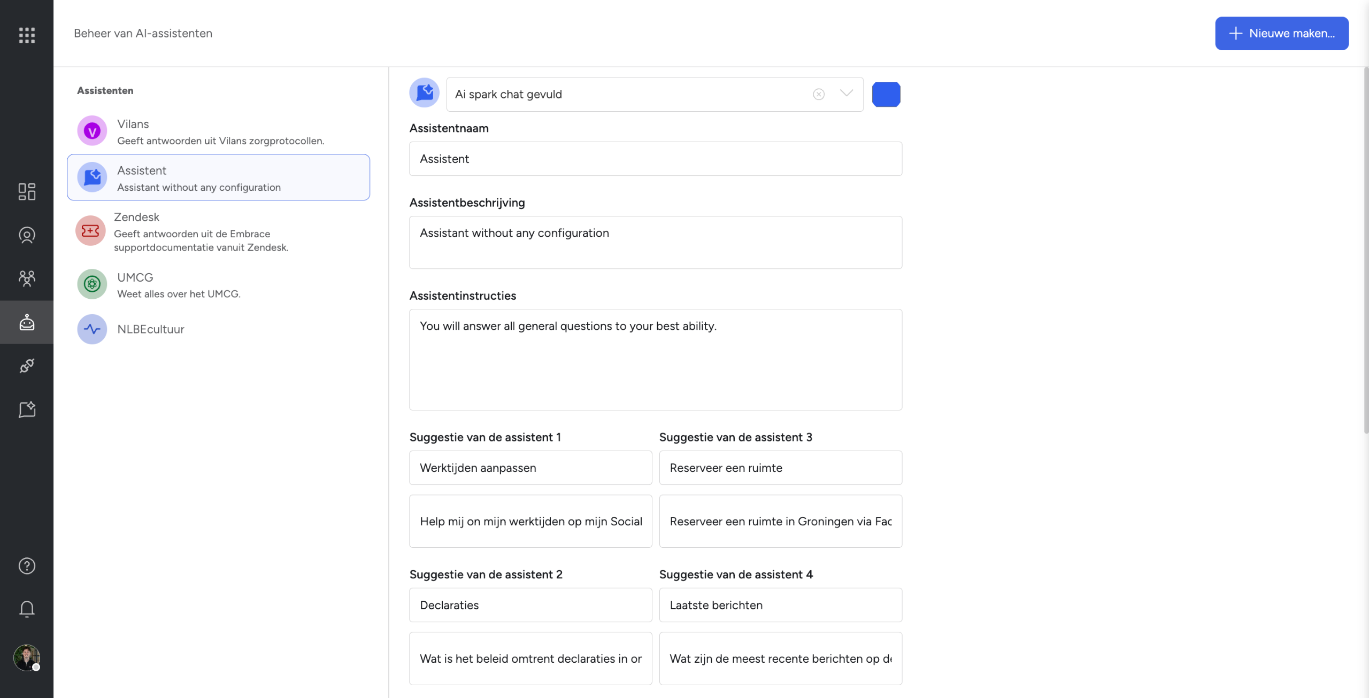Select the Vilans assistant
Image resolution: width=1369 pixels, height=698 pixels.
218,131
